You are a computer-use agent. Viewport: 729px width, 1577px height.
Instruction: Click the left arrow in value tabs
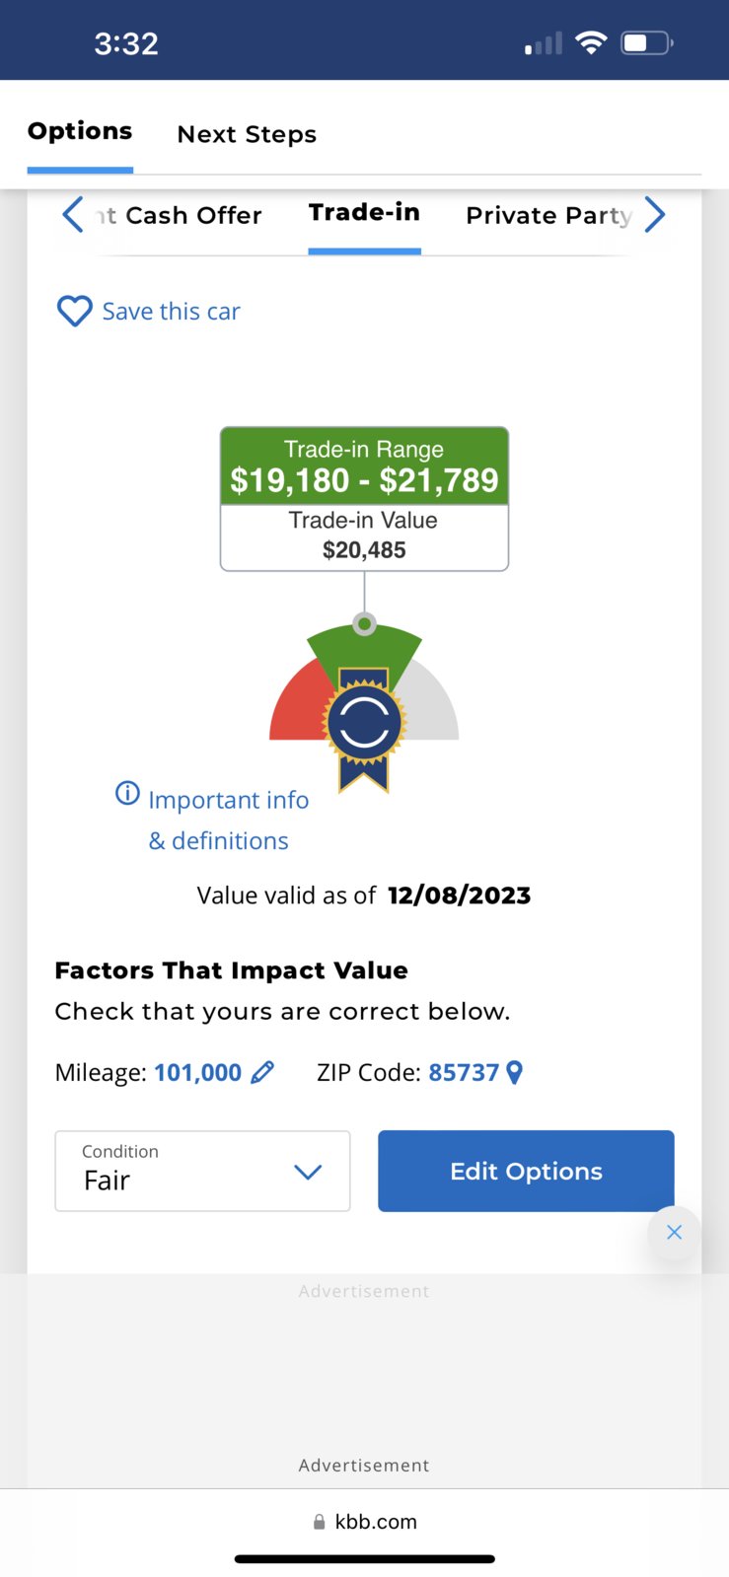click(x=73, y=214)
